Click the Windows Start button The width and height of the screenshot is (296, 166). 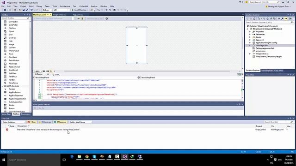pyautogui.click(x=4, y=160)
